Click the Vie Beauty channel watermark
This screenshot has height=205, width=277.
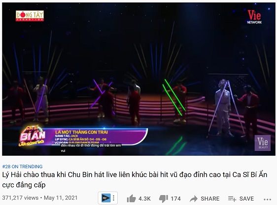pyautogui.click(x=263, y=143)
